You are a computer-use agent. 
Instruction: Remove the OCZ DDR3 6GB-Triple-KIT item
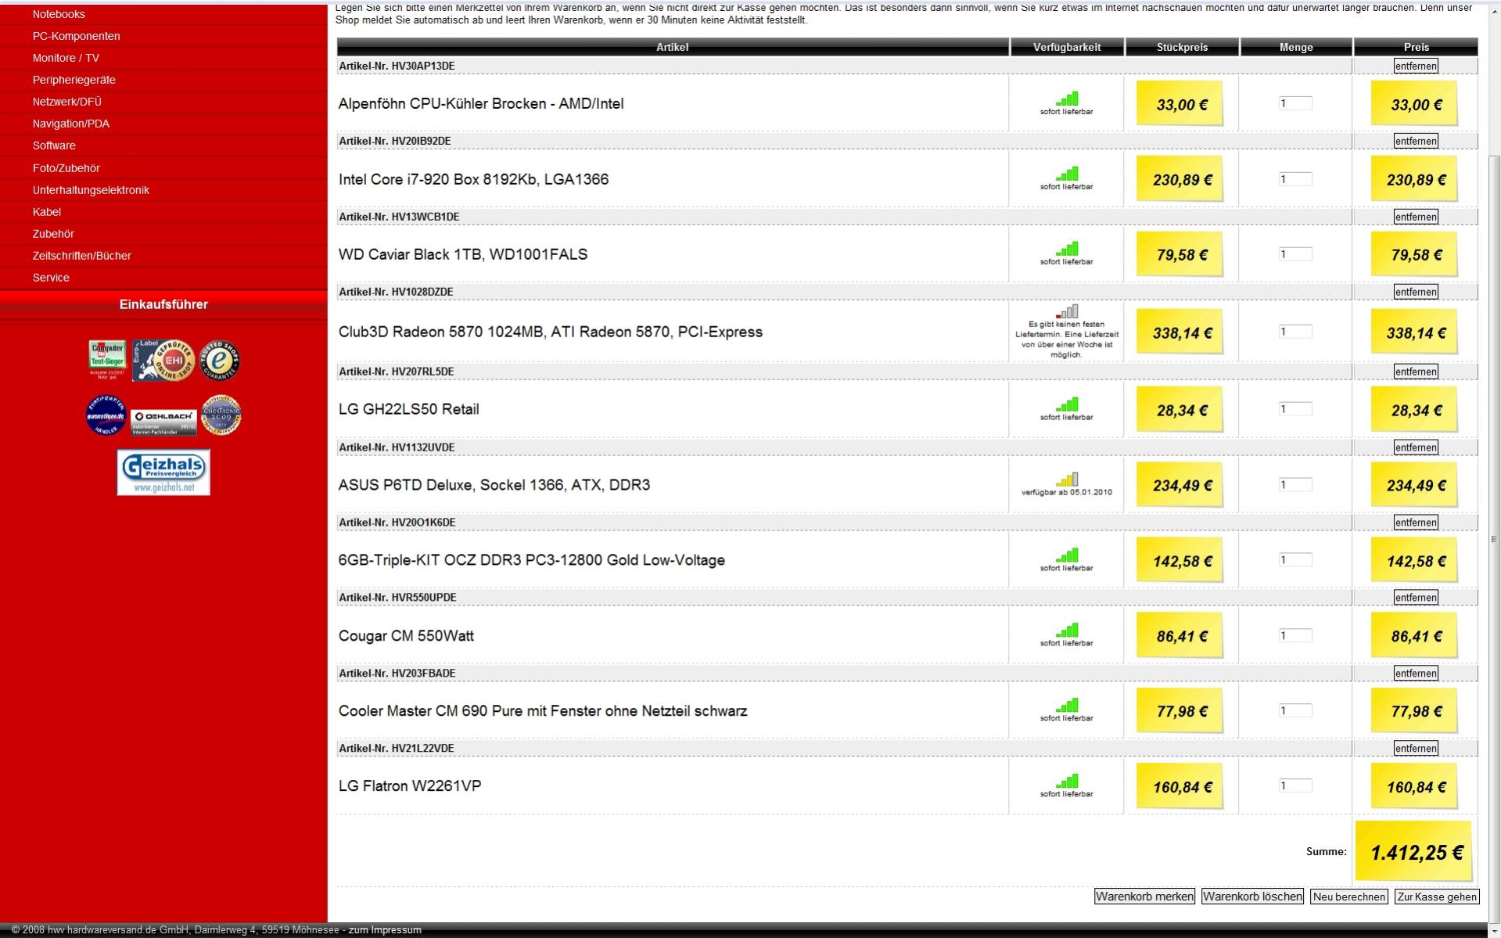pos(1416,523)
